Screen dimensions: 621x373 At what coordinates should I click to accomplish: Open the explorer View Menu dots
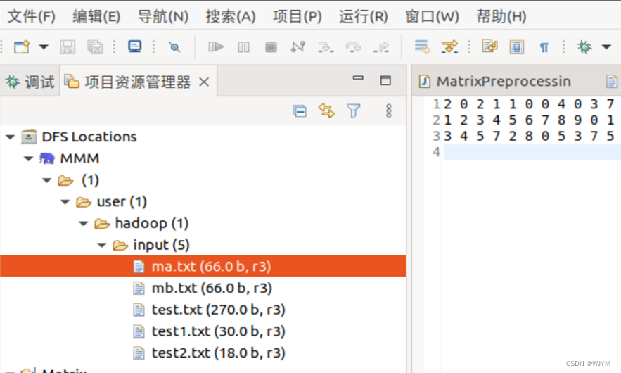pyautogui.click(x=388, y=110)
